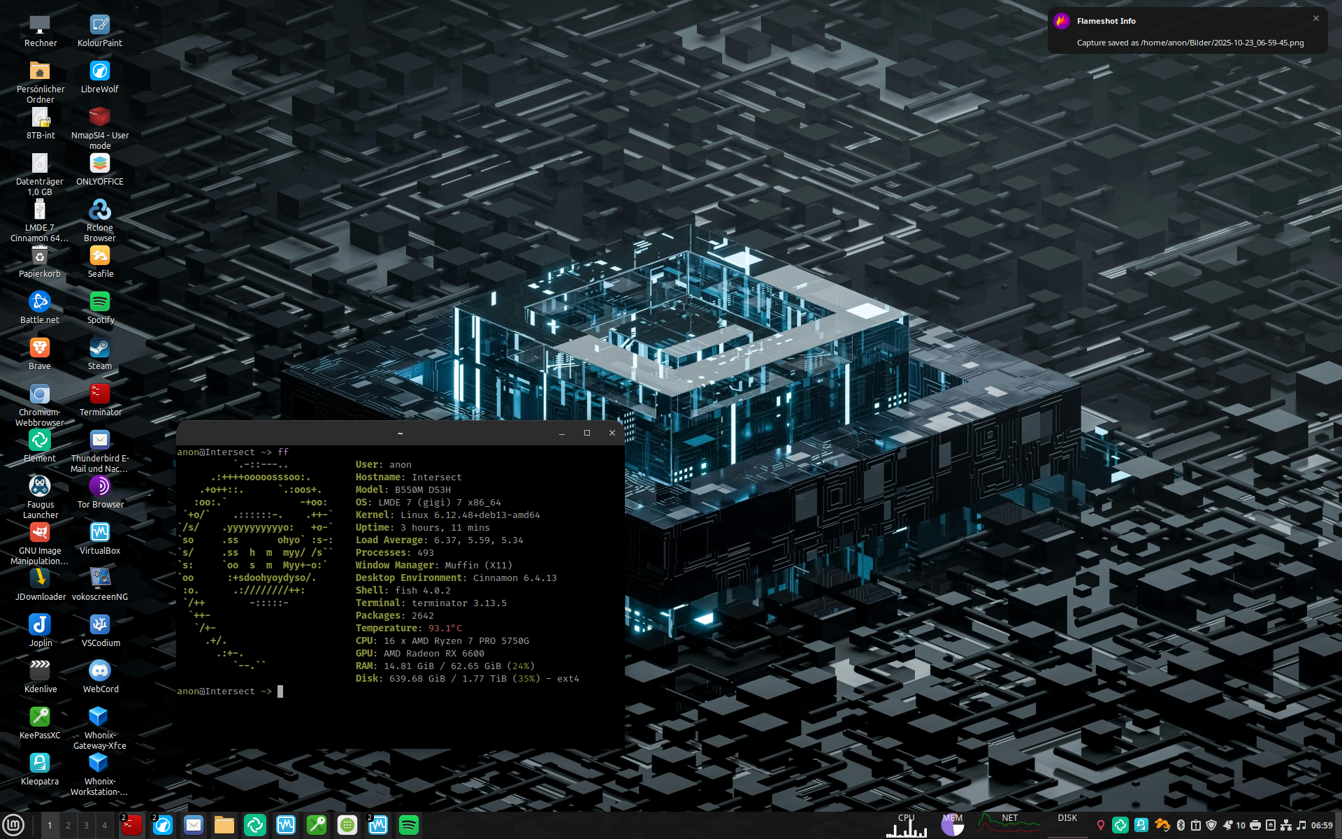Viewport: 1342px width, 839px height.
Task: Click the Bluetooth icon in the system tray
Action: (1181, 825)
